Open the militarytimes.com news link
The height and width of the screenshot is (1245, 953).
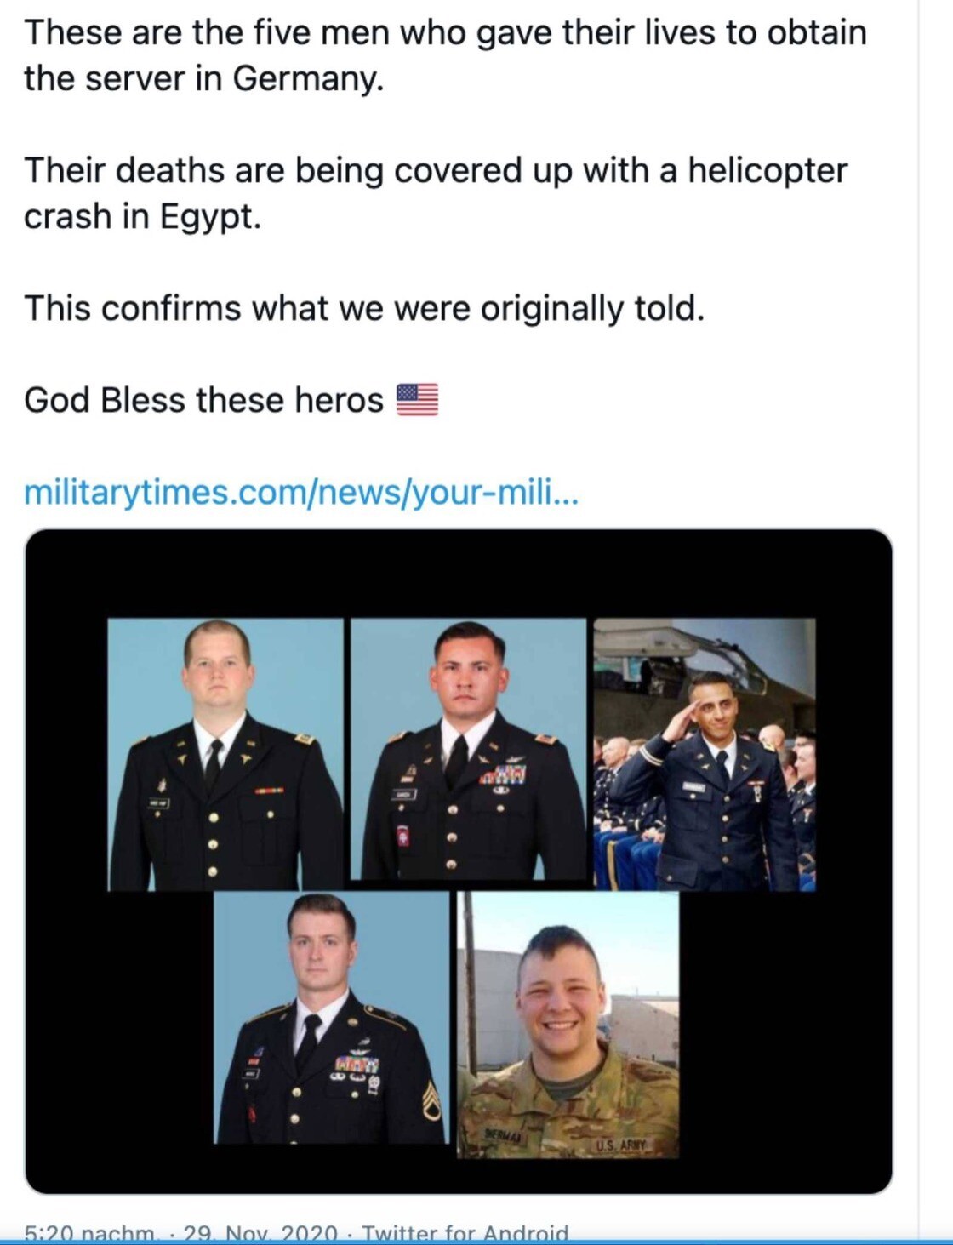[301, 492]
